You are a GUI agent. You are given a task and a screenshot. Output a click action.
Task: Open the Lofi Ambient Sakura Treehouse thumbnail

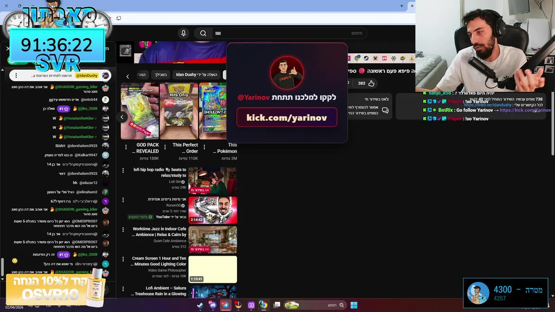point(212,291)
